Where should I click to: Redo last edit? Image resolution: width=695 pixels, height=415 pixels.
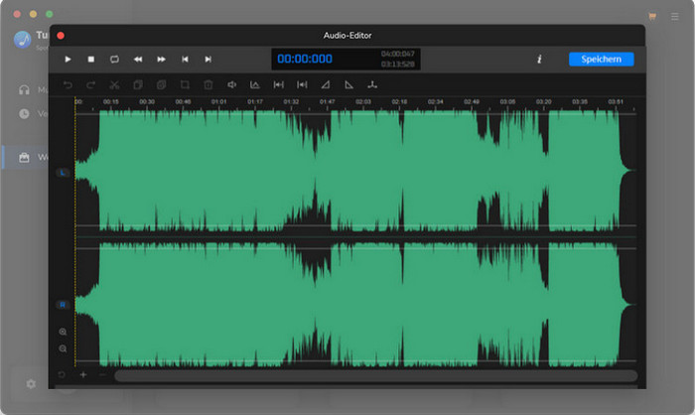click(91, 84)
